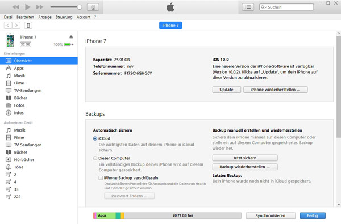Open Musik under Auf meinem Gerät

point(39,130)
